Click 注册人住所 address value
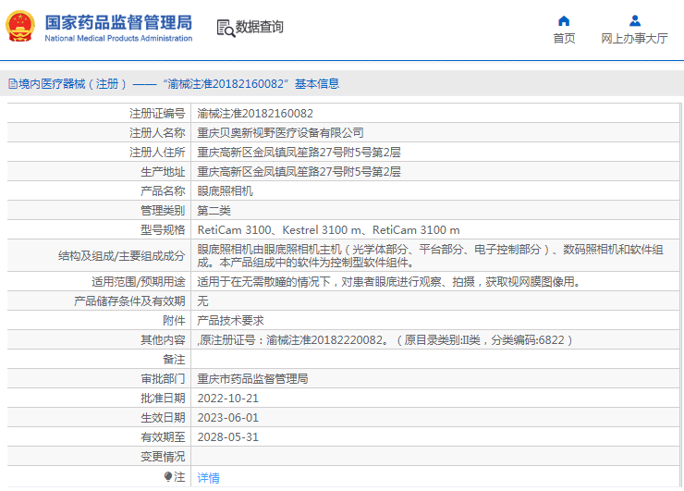684x491 pixels. (x=299, y=153)
